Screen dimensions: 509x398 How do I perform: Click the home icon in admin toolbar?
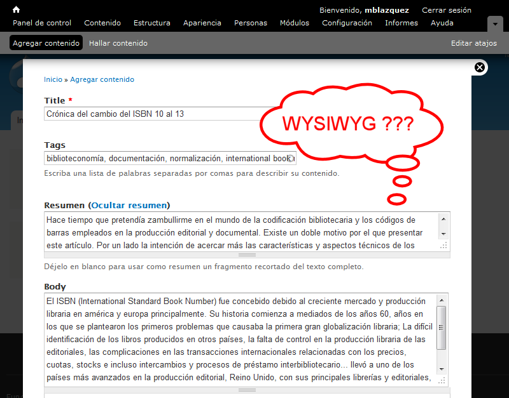(17, 10)
